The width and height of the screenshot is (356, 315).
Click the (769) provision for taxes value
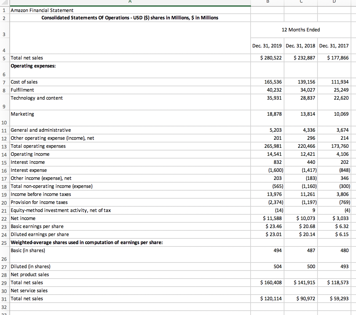click(344, 202)
